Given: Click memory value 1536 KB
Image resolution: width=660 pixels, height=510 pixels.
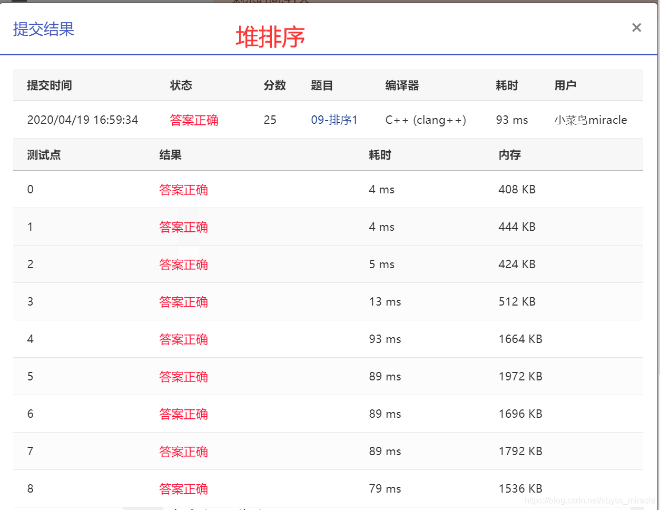Looking at the screenshot, I should pyautogui.click(x=520, y=489).
